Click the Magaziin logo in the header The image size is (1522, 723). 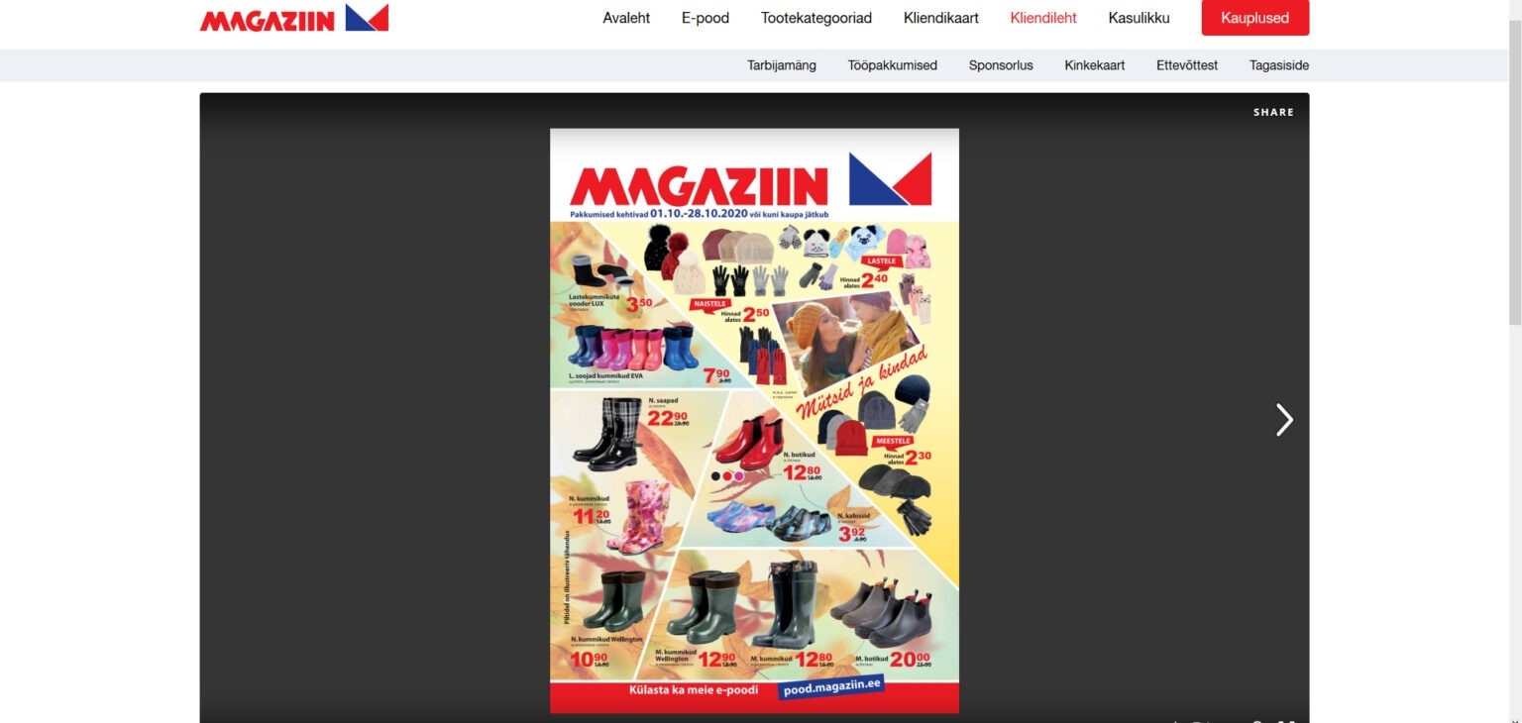point(294,18)
